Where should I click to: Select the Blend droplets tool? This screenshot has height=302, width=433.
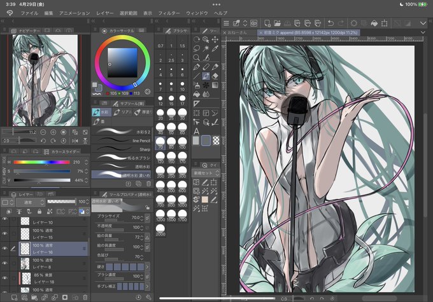coord(206,94)
